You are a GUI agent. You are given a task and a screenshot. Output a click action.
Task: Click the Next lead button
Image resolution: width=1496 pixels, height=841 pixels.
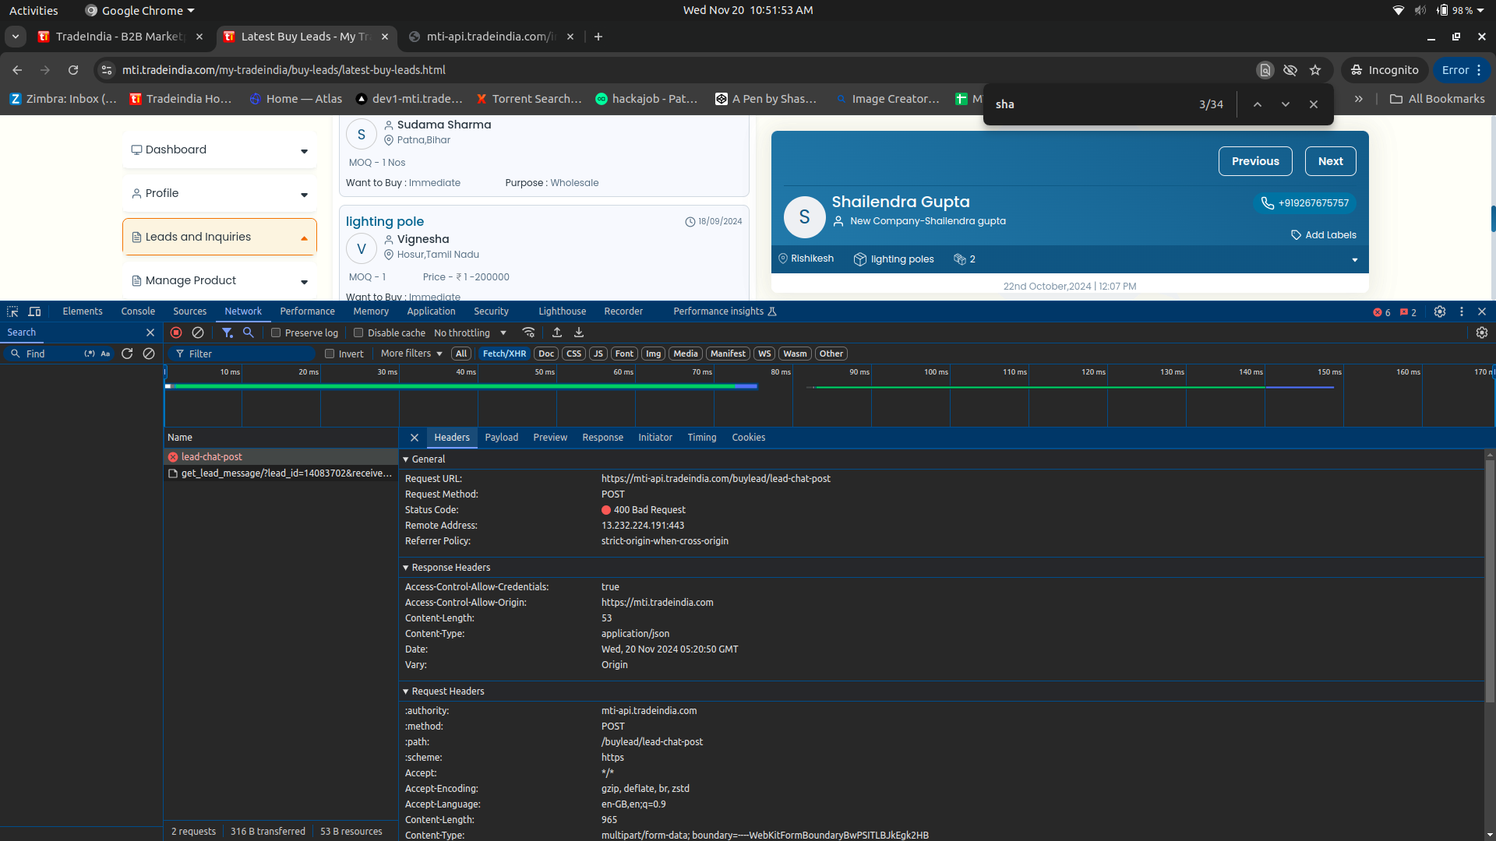tap(1330, 161)
